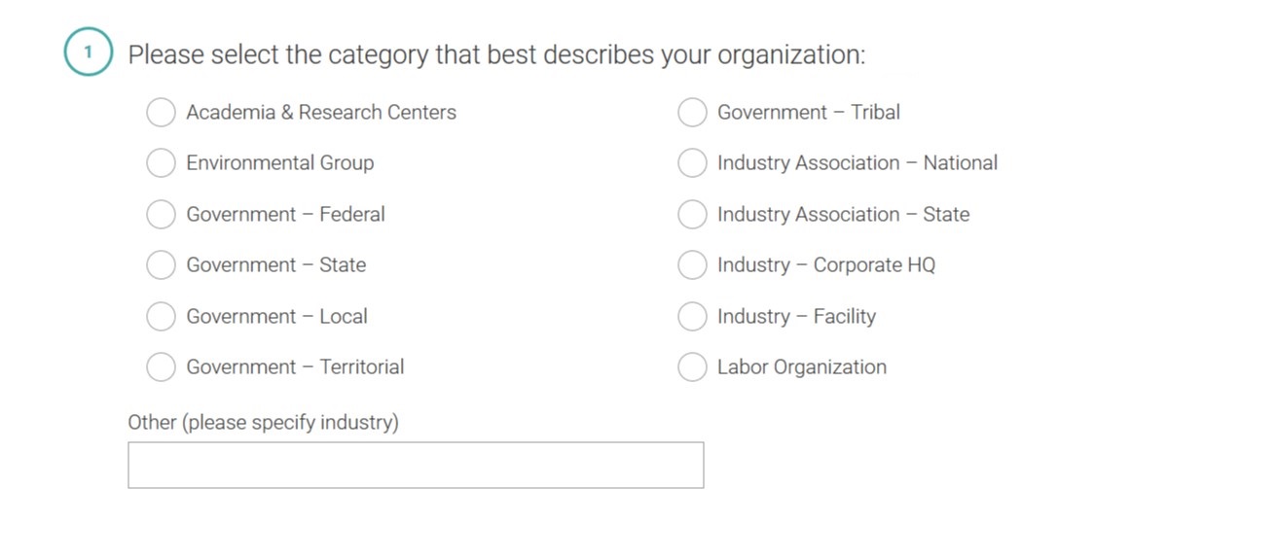Pick the Government – State radio button
The height and width of the screenshot is (557, 1277).
[x=161, y=265]
